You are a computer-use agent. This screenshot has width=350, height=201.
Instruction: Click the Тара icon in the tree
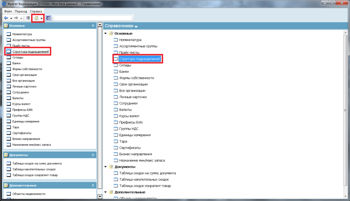point(115,141)
